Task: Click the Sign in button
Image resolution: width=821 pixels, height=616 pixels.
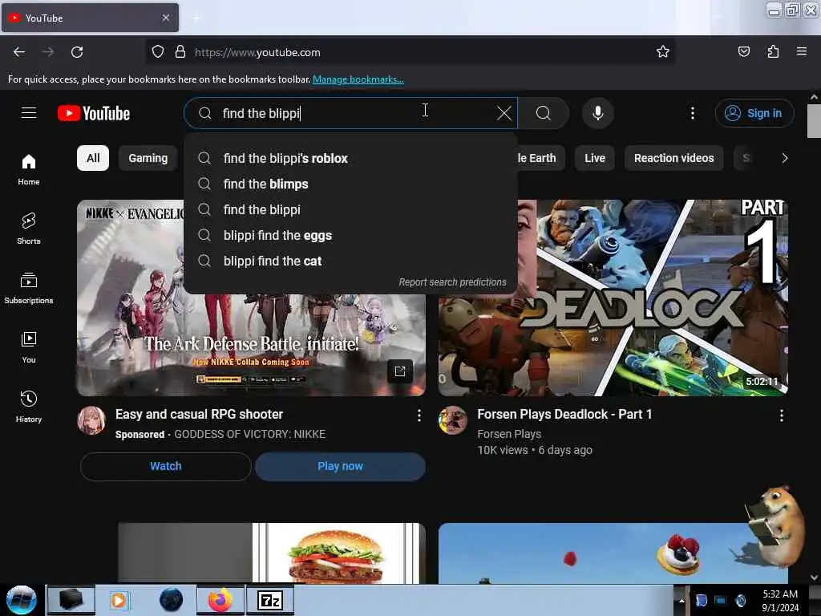Action: click(x=754, y=113)
